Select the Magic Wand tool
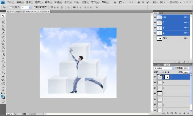The image size is (193, 116). [3, 26]
